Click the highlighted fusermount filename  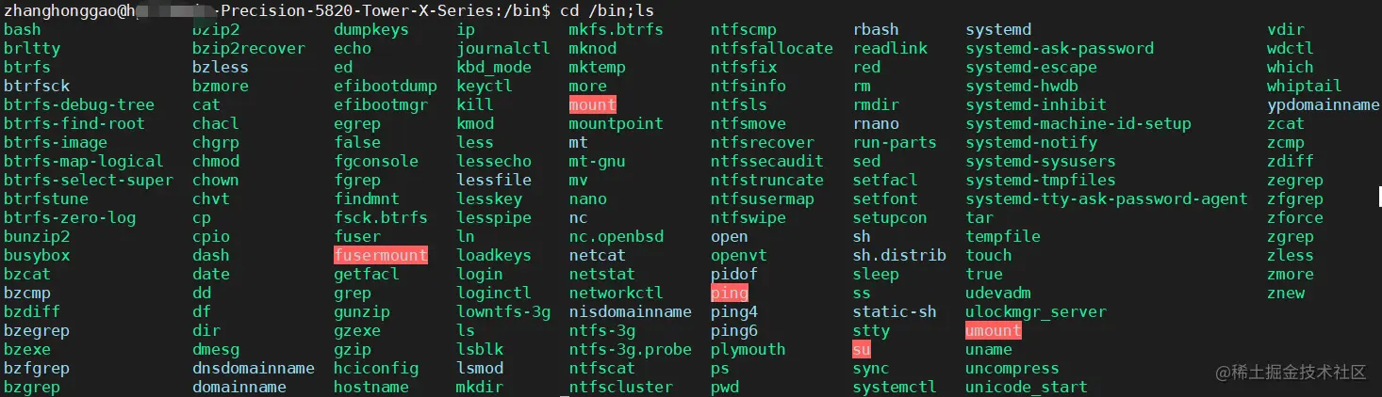381,255
